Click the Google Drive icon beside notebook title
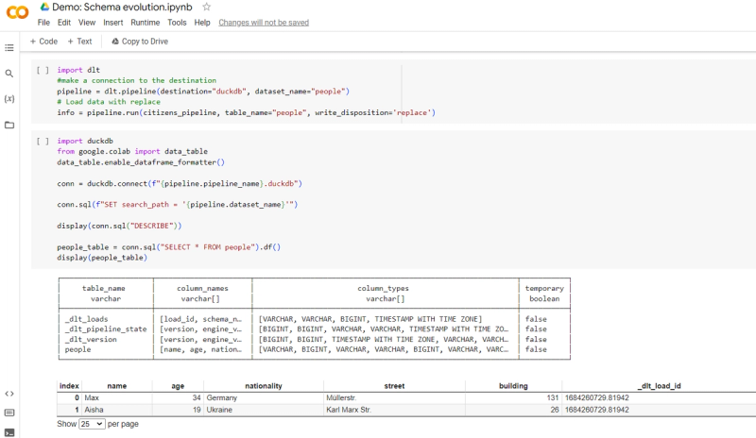This screenshot has width=756, height=438. 44,7
